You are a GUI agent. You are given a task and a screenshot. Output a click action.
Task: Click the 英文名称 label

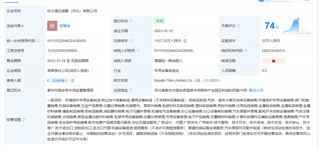pos(121,80)
